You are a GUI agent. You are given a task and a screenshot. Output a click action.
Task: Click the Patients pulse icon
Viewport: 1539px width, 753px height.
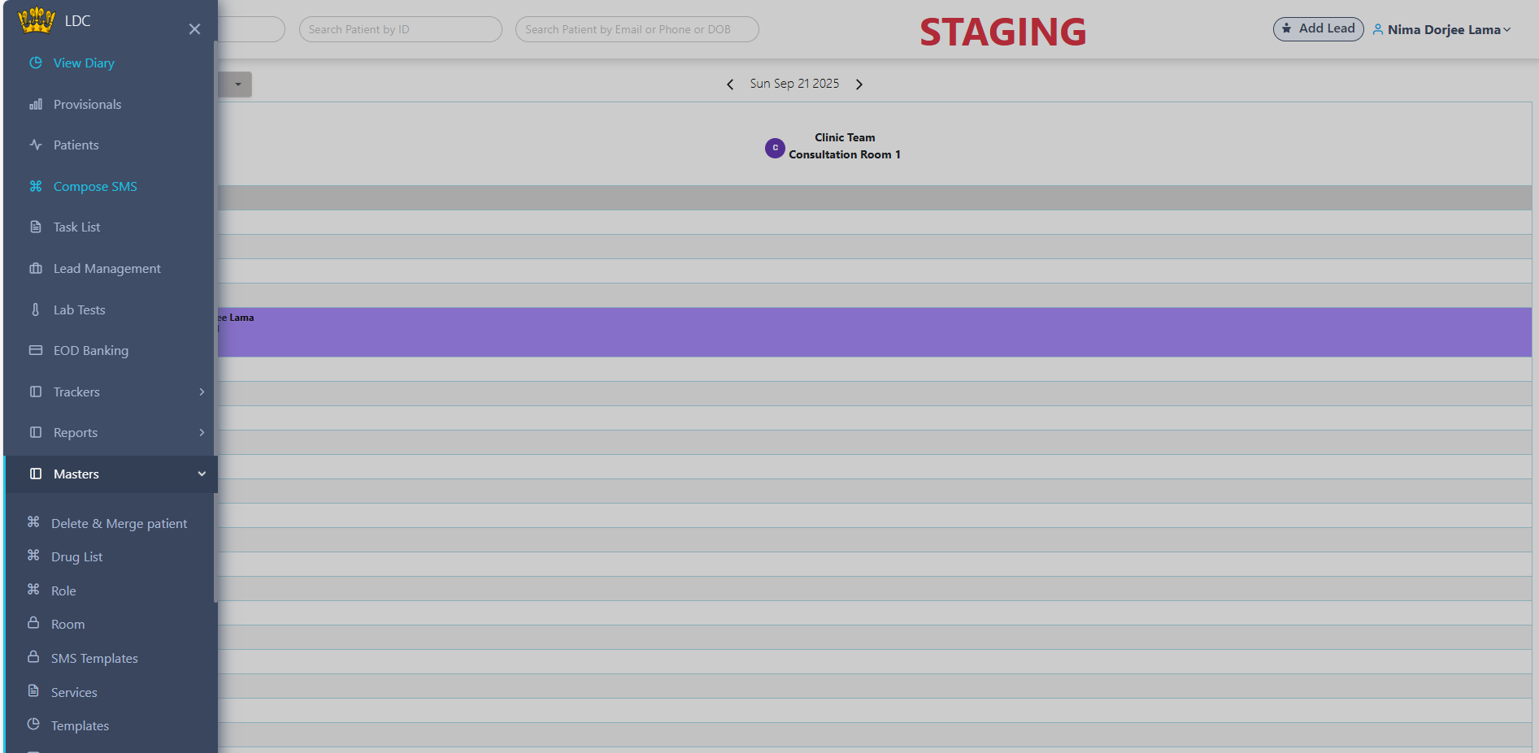(36, 145)
